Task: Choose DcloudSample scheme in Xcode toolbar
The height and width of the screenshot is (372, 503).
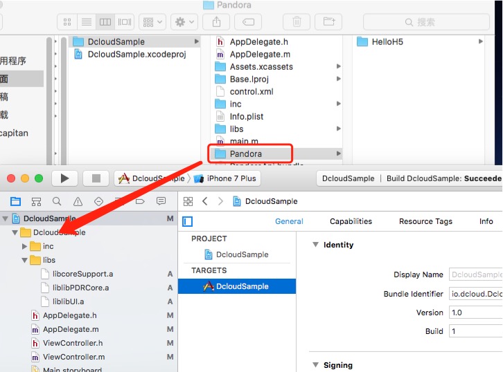Action: coord(152,178)
